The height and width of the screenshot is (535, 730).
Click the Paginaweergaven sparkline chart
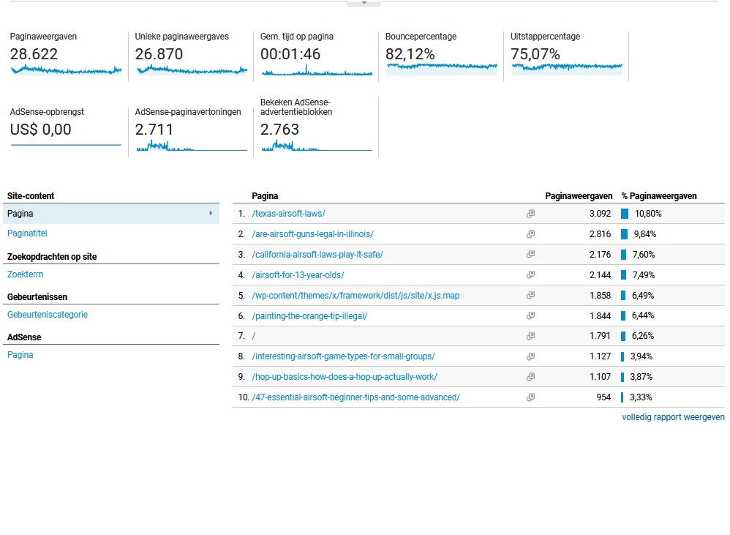tap(66, 70)
